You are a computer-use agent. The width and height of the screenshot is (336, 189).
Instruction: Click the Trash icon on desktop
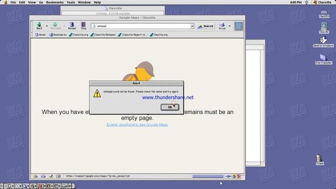click(319, 160)
